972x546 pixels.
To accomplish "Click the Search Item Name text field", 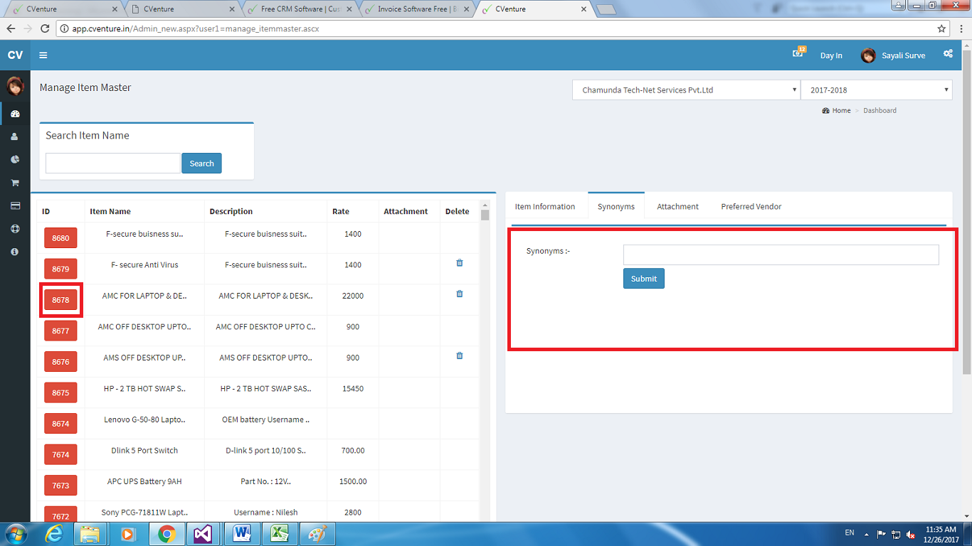I will click(113, 164).
